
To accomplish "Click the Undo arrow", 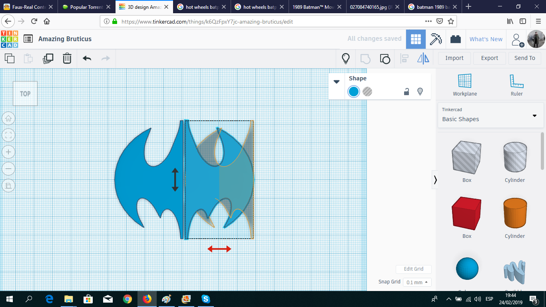I will pyautogui.click(x=86, y=58).
